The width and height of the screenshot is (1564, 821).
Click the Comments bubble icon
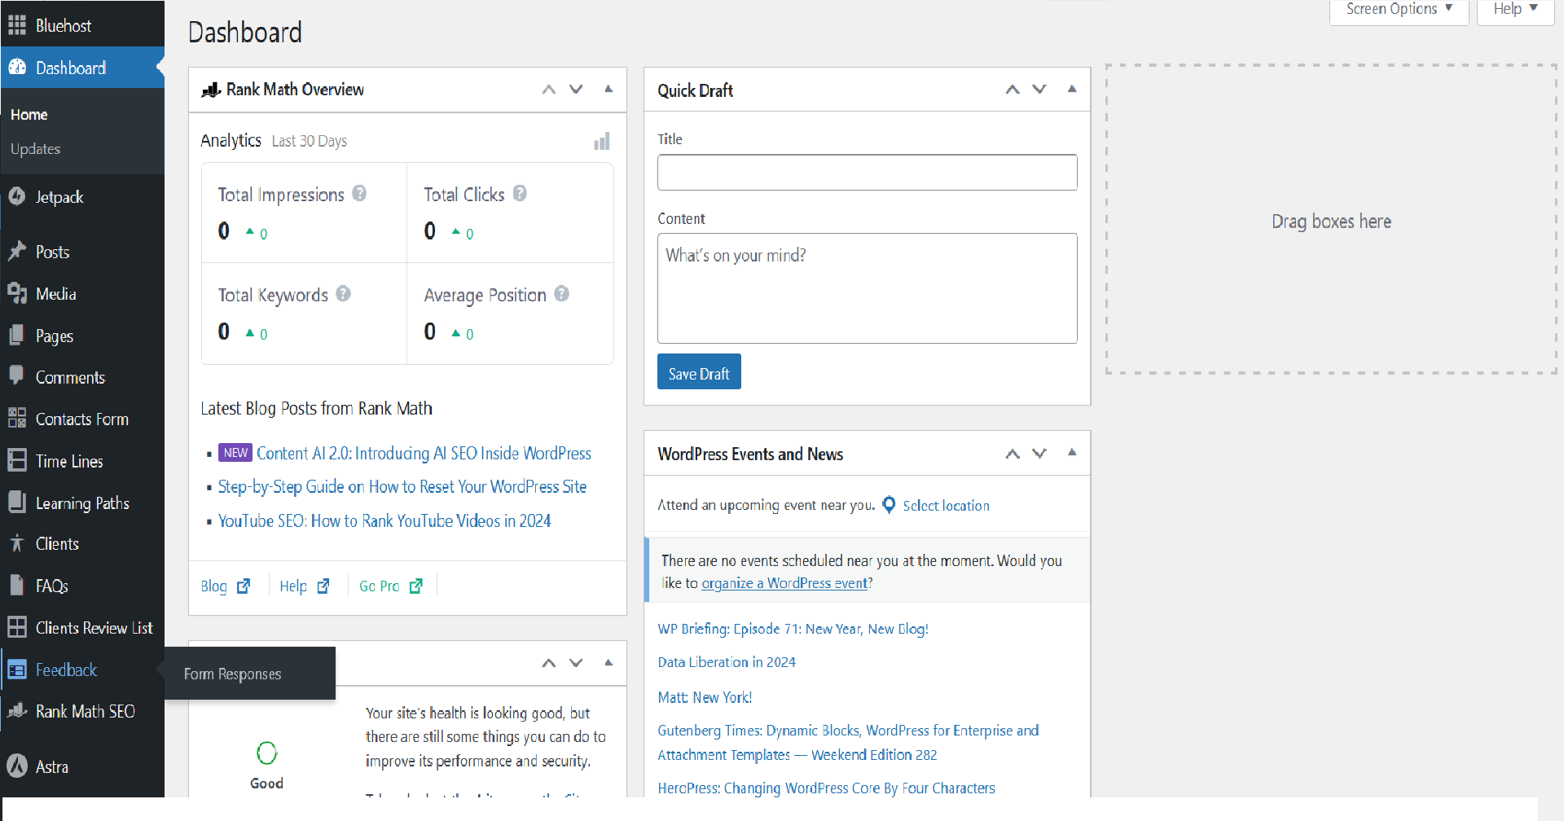tap(17, 375)
